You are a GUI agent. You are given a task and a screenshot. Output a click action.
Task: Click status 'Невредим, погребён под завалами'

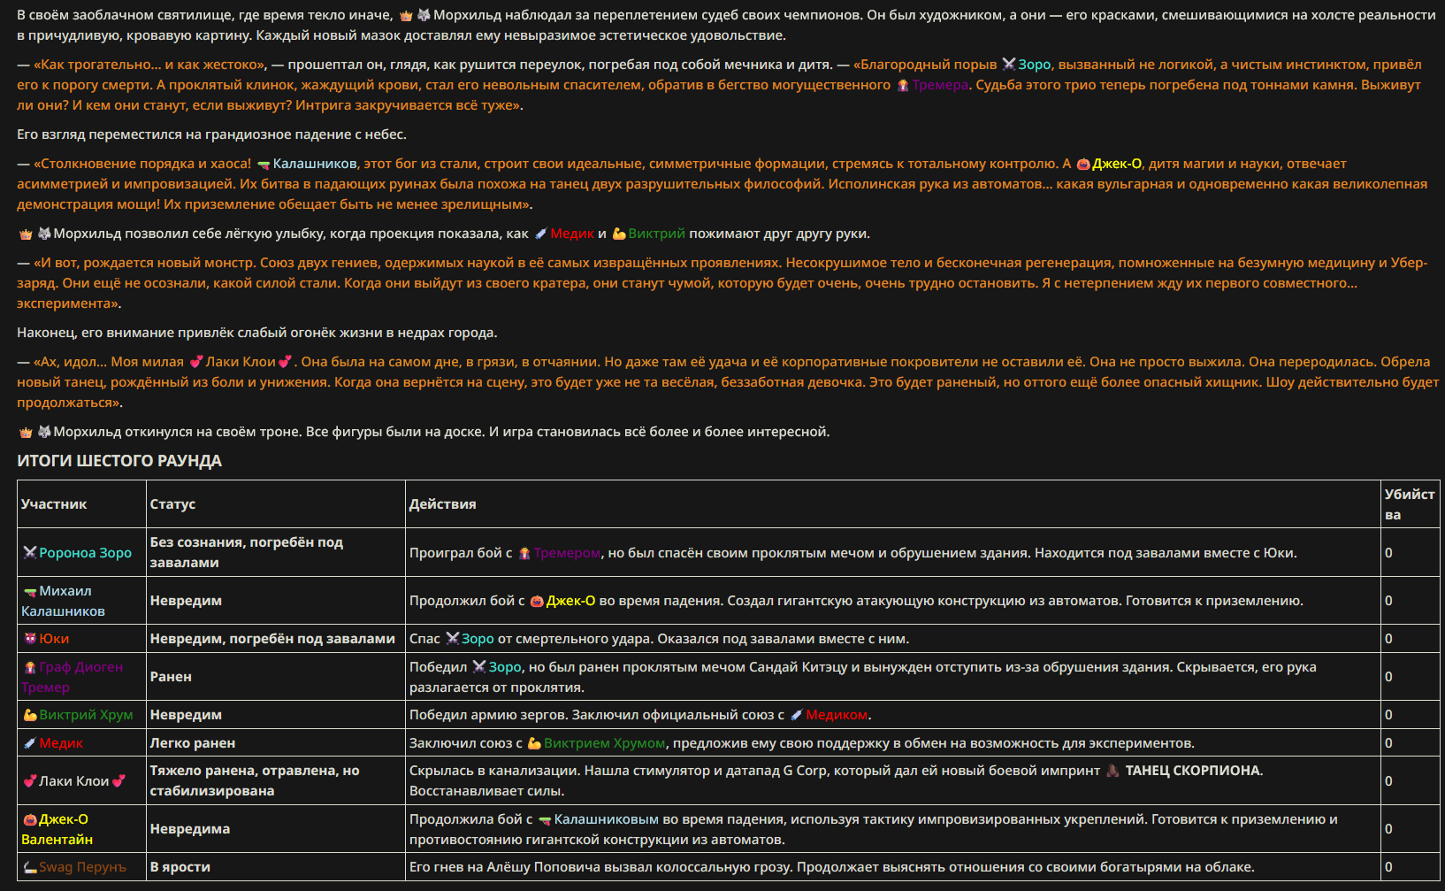272,639
